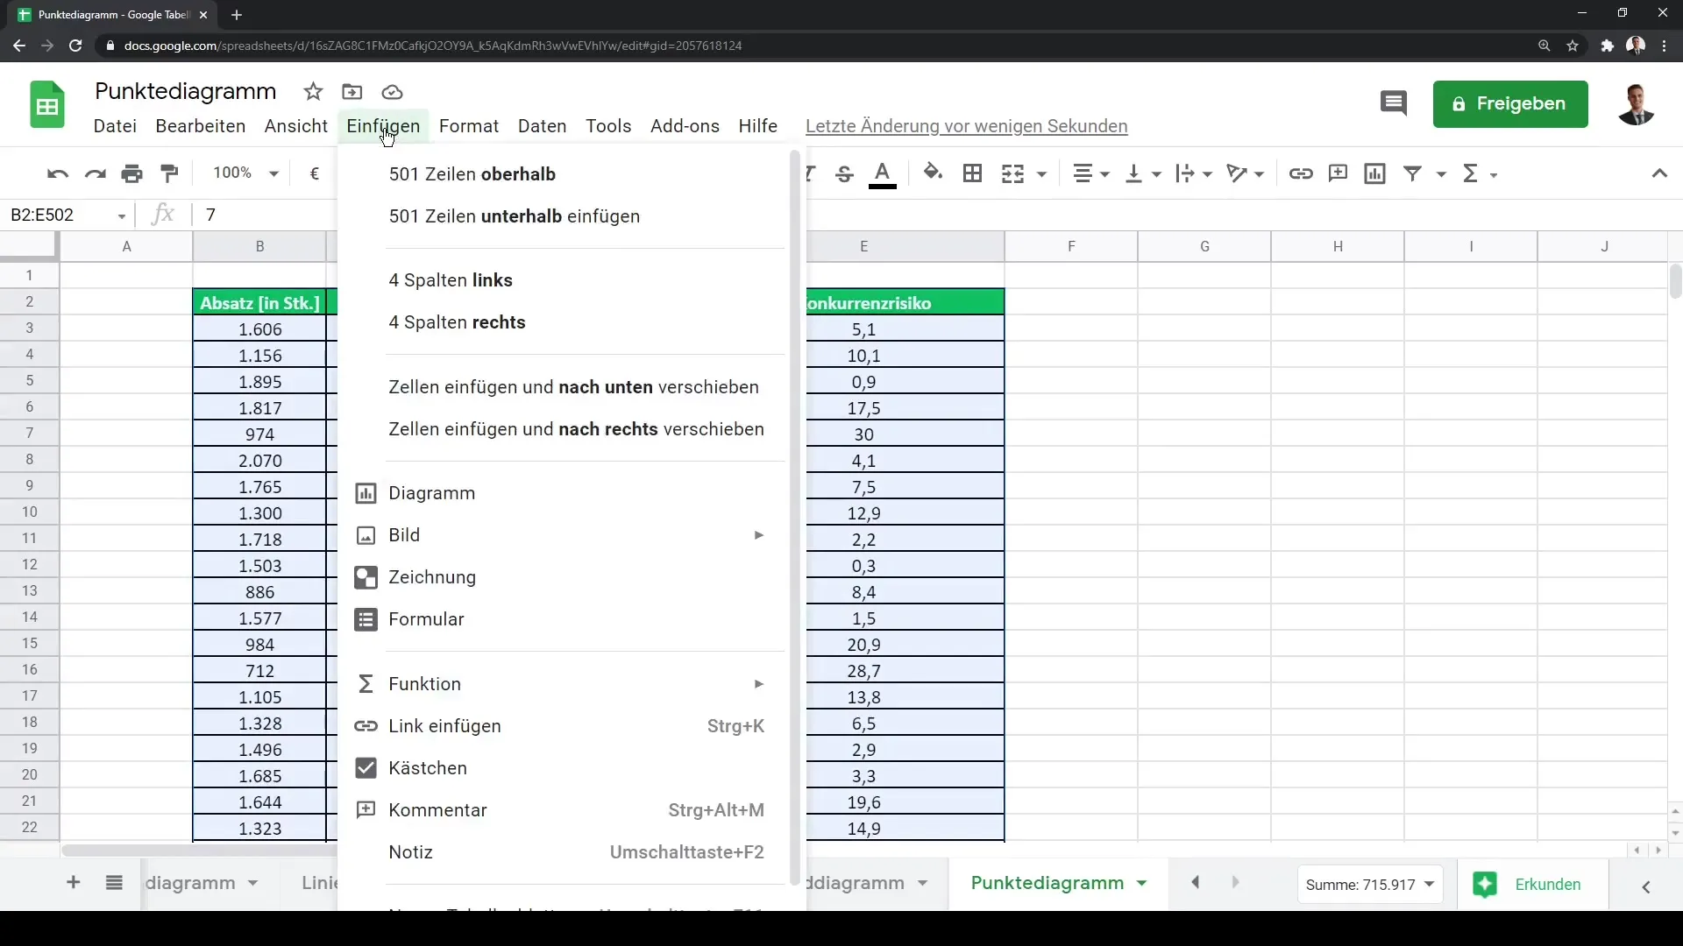
Task: Open comment history icon
Action: (1393, 103)
